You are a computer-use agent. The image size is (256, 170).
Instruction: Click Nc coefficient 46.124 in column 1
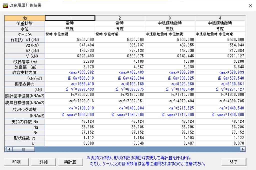tap(70, 121)
